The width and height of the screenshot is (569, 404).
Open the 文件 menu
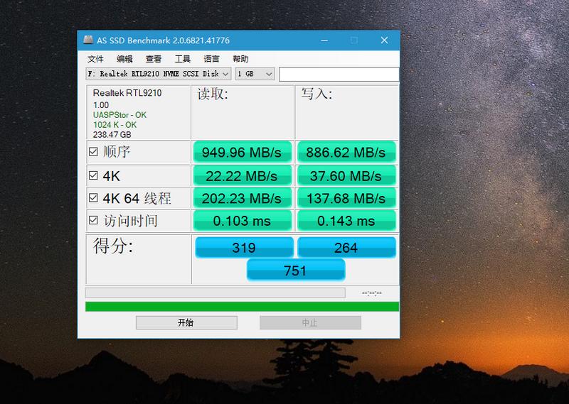pos(96,59)
